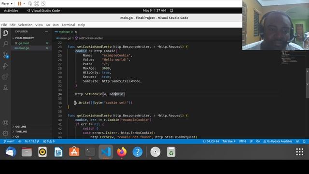Open Ubuntu Software from dock

(x=74, y=152)
